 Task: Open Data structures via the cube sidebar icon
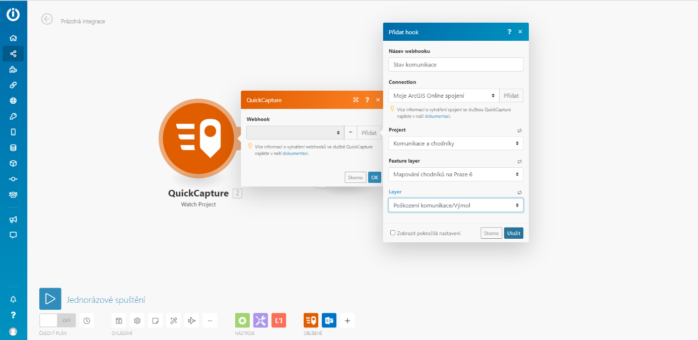click(14, 163)
